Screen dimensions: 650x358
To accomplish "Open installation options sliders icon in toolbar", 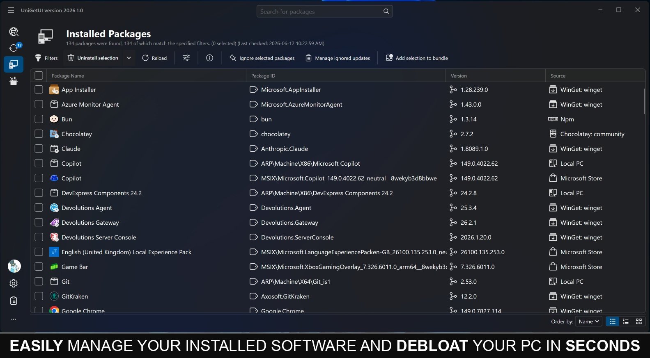I will (186, 58).
